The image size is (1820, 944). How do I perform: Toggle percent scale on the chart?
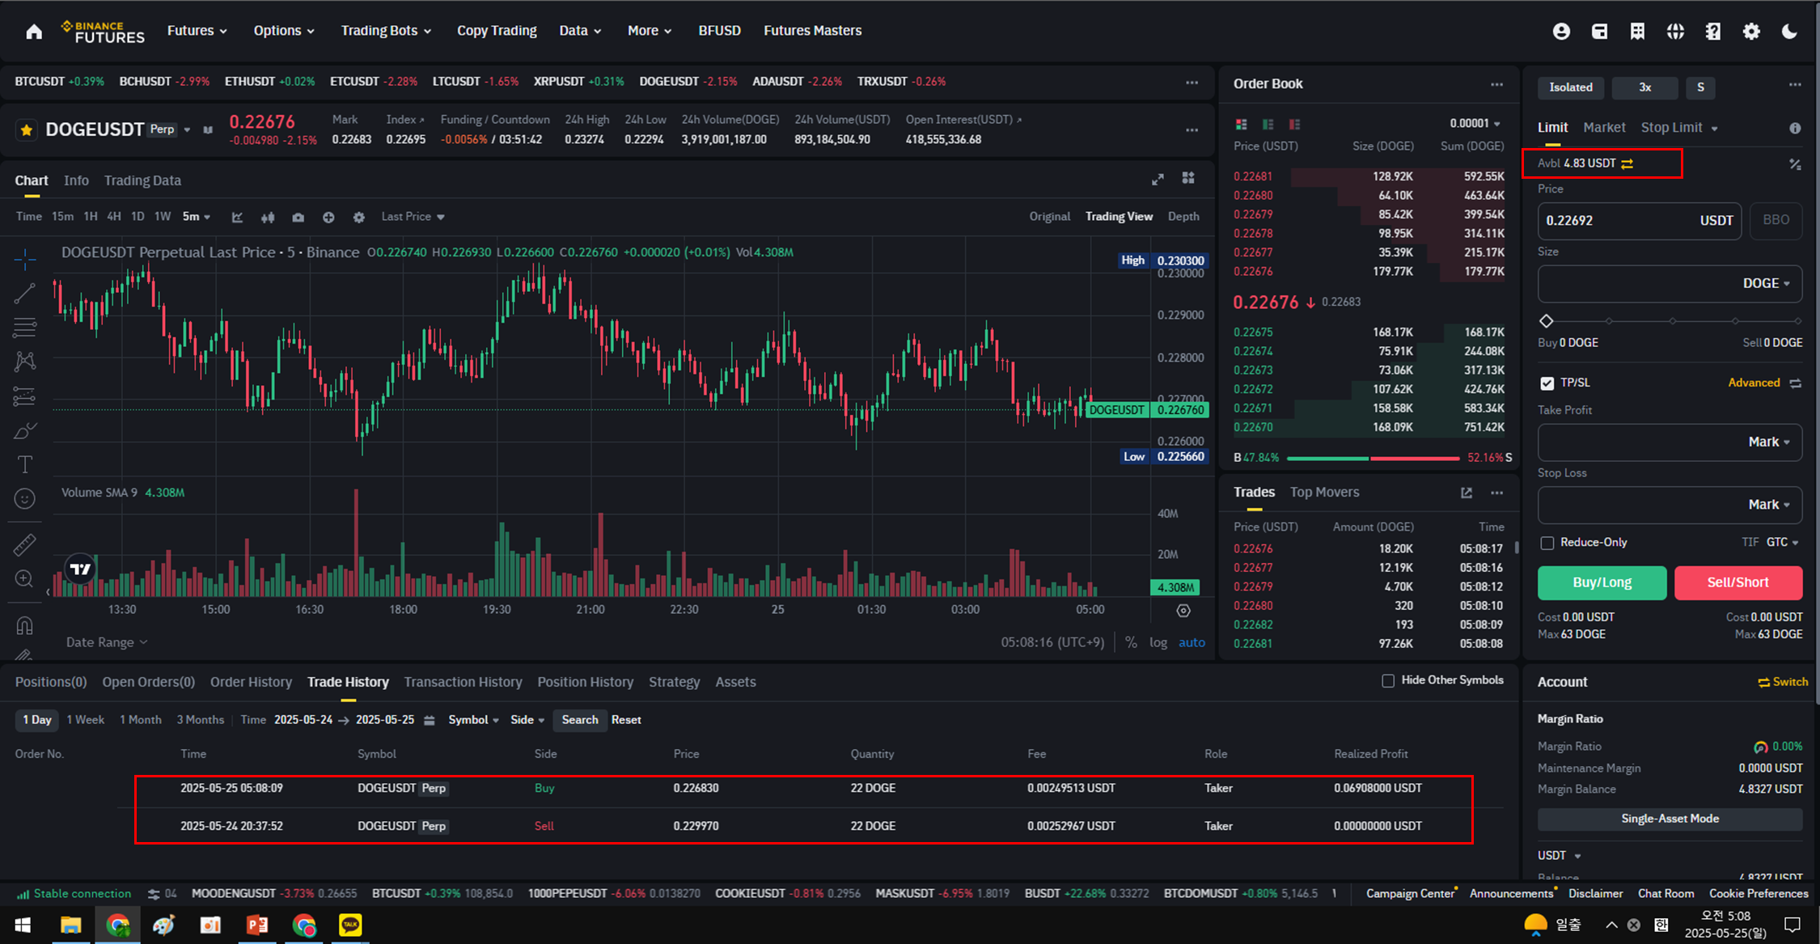coord(1131,642)
